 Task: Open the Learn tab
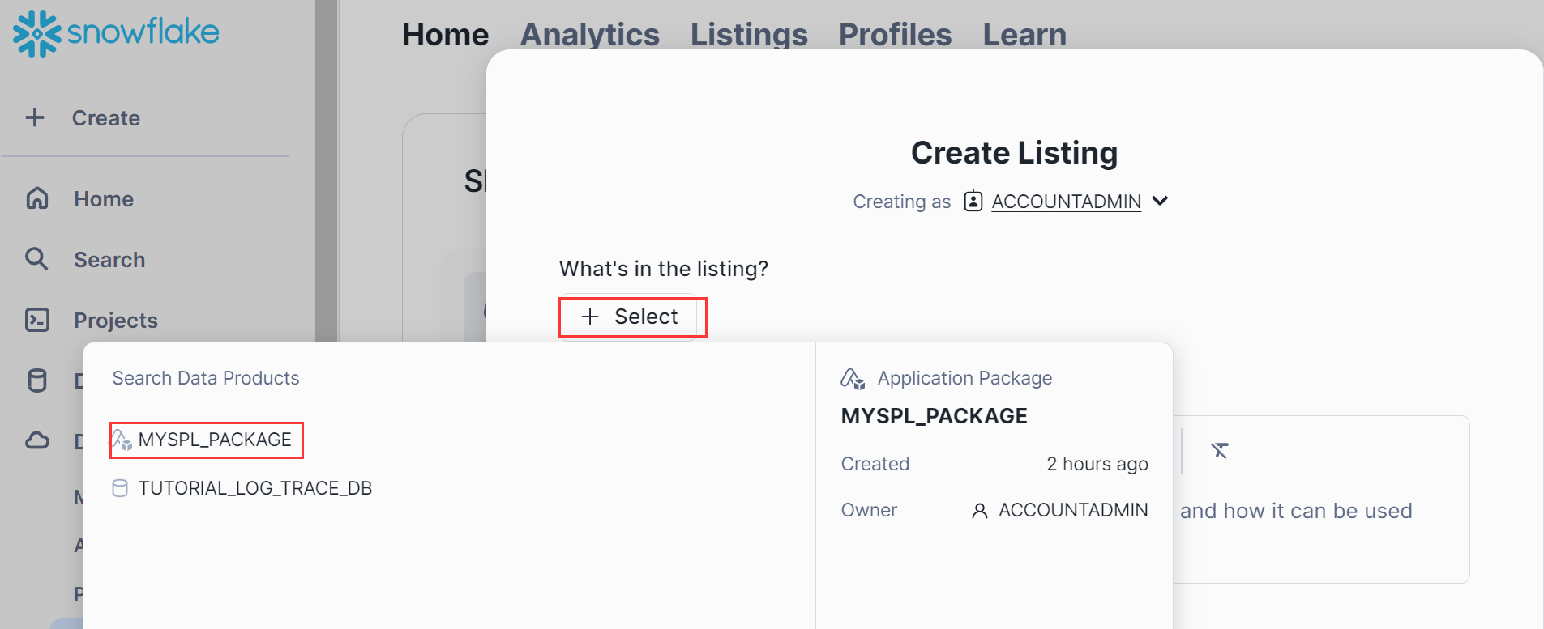[x=1024, y=35]
